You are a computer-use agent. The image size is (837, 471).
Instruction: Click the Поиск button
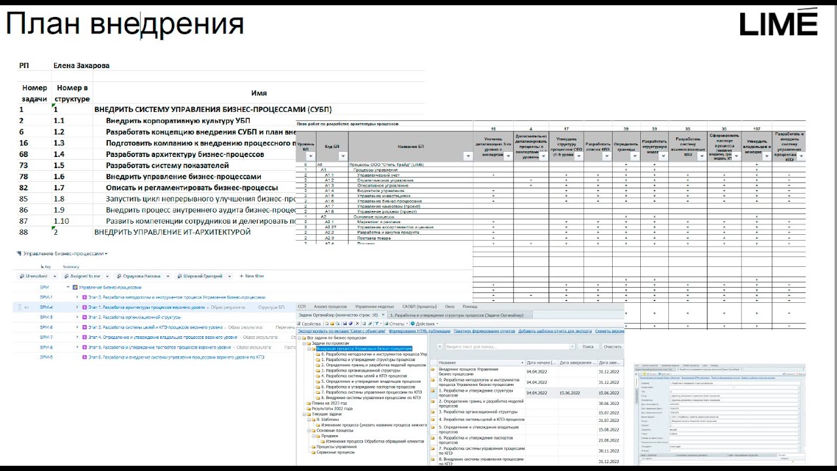pyautogui.click(x=588, y=347)
